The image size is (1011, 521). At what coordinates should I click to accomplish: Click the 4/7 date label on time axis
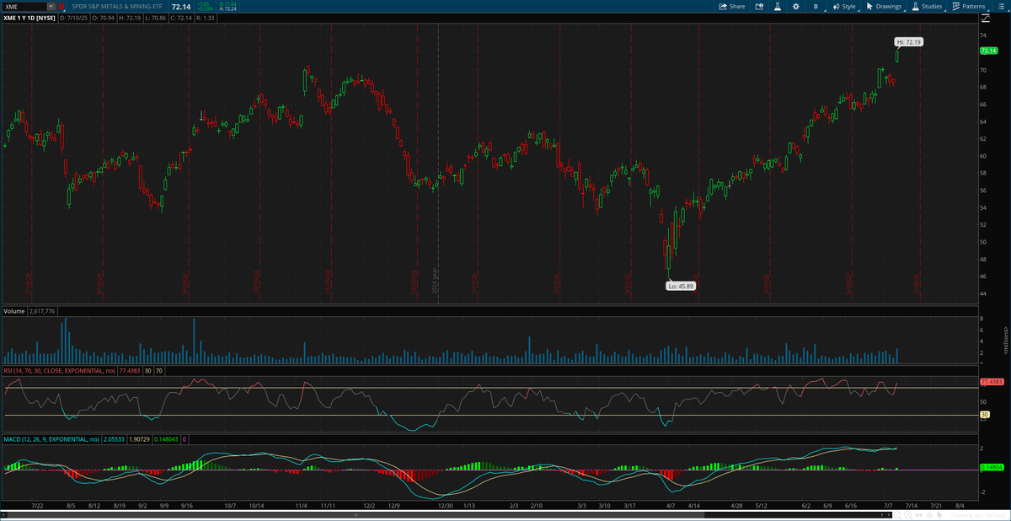671,505
